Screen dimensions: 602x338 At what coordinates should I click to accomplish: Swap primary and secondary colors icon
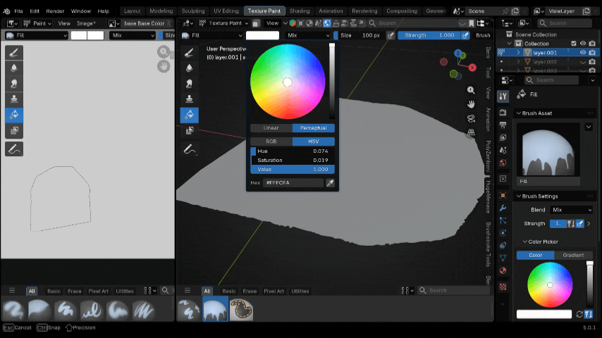(579, 315)
